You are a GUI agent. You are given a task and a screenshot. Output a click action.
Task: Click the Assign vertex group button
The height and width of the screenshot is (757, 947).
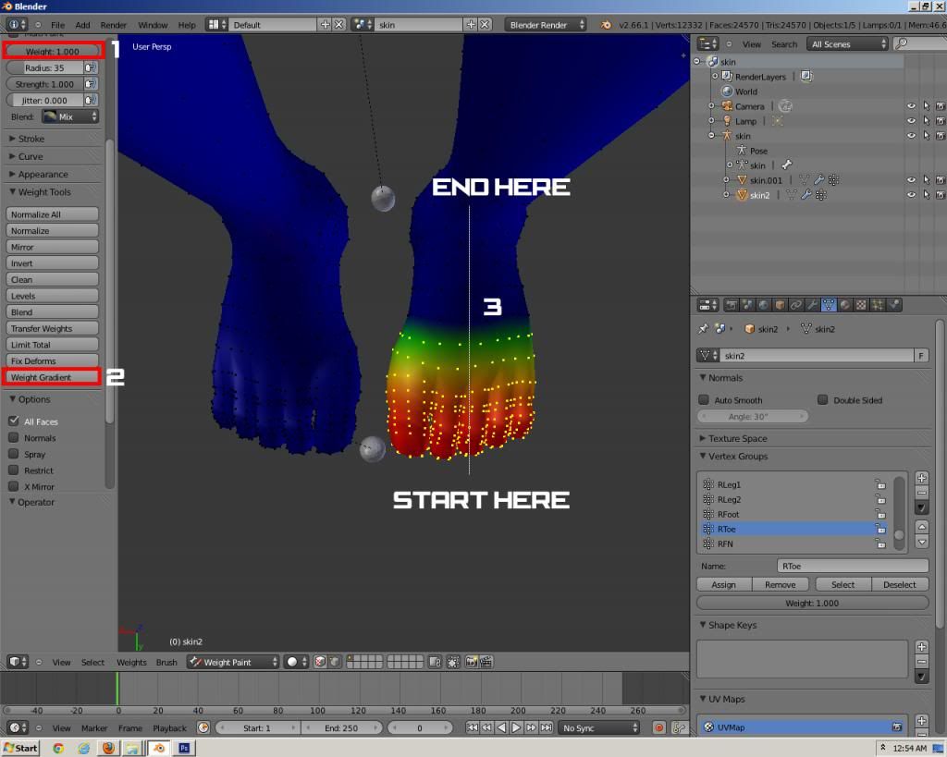(x=723, y=584)
